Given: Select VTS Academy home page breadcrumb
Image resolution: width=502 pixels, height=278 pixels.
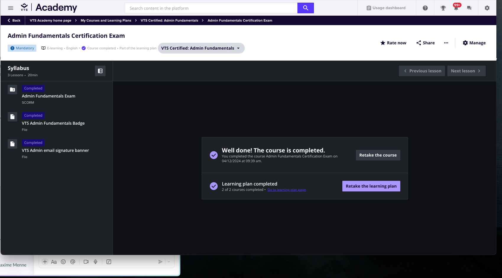Looking at the screenshot, I should point(51,20).
